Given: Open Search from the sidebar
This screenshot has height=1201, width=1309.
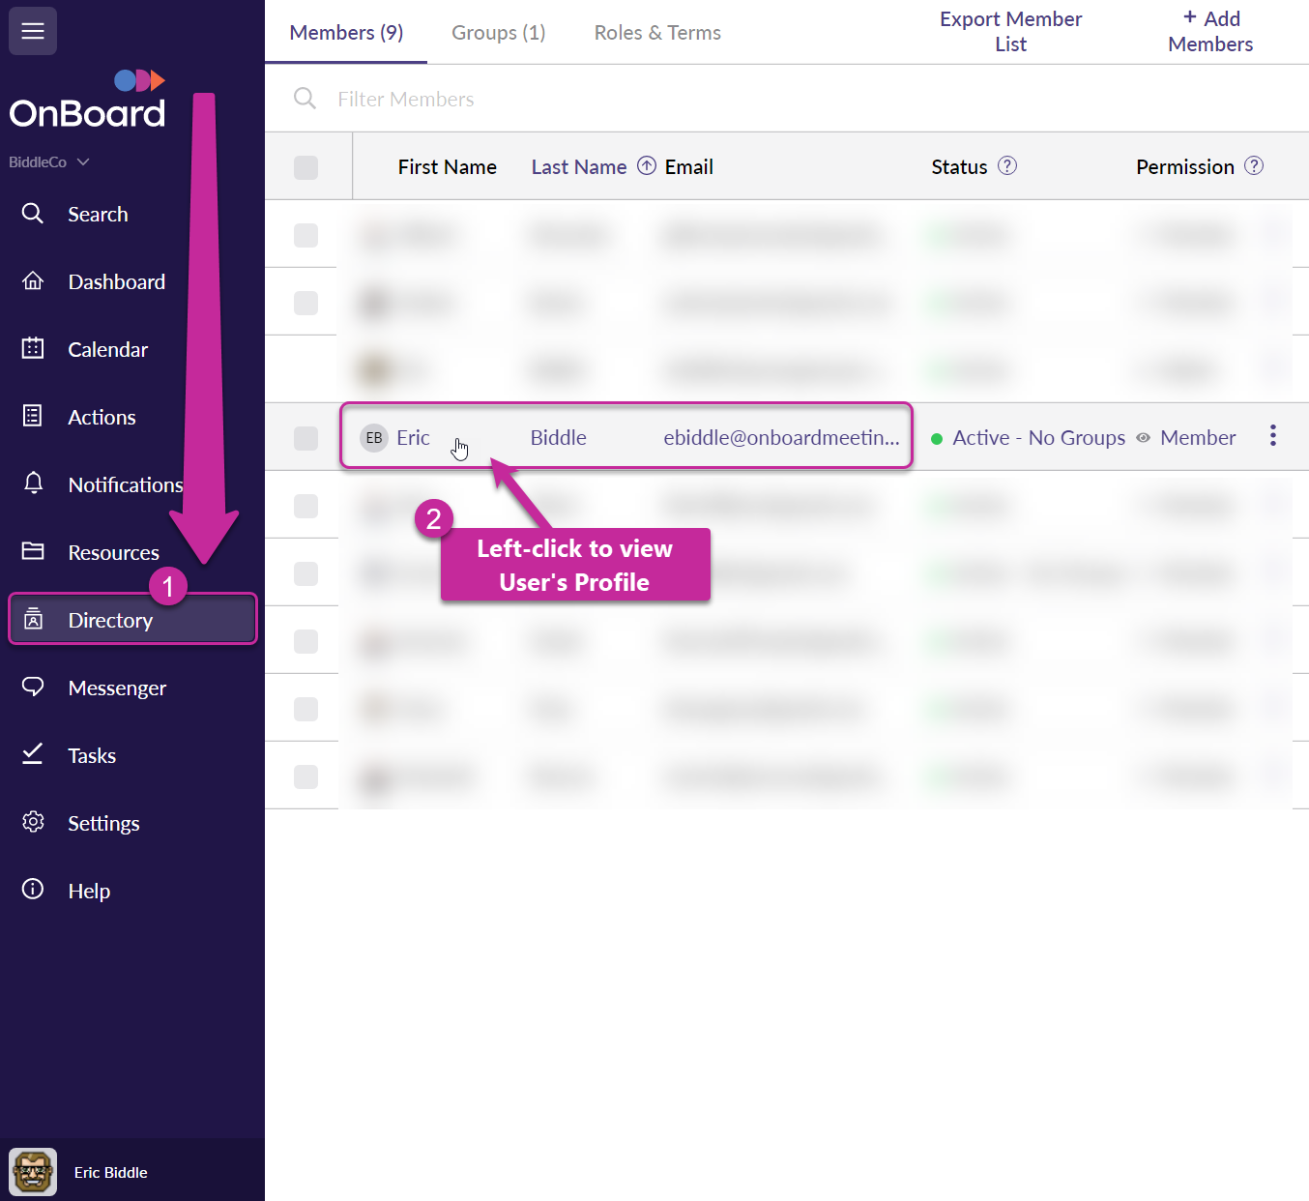Looking at the screenshot, I should (x=98, y=214).
